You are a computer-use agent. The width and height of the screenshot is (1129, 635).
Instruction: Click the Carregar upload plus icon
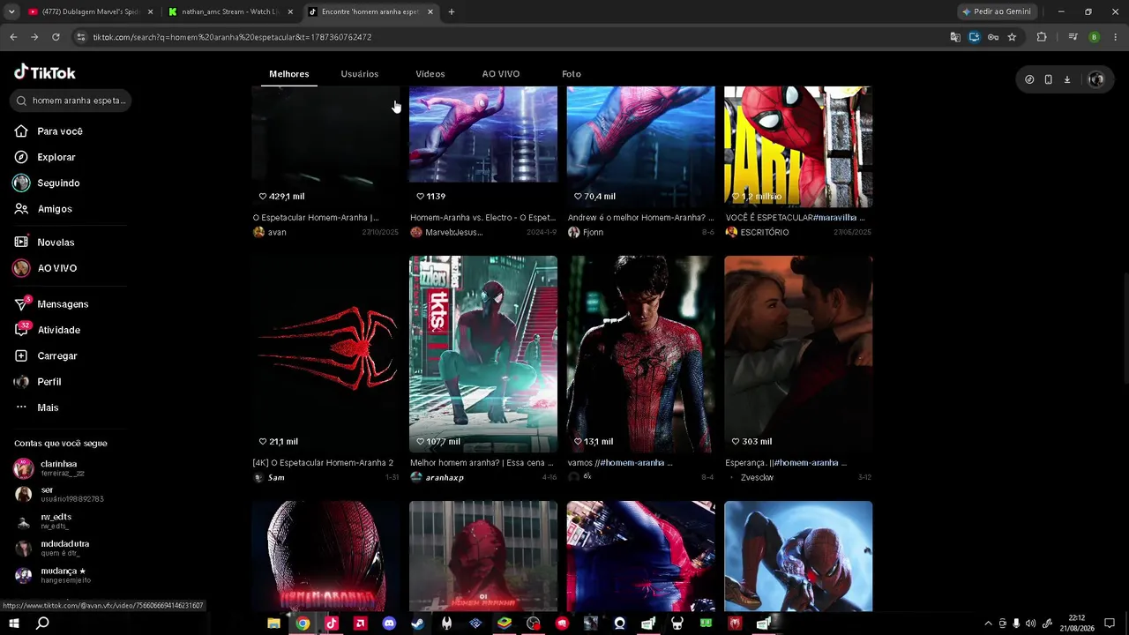pyautogui.click(x=21, y=356)
